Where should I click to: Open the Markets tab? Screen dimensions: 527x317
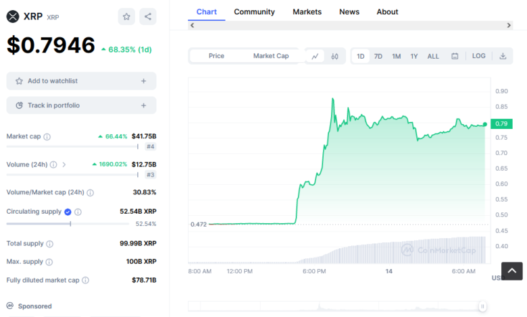pos(307,11)
